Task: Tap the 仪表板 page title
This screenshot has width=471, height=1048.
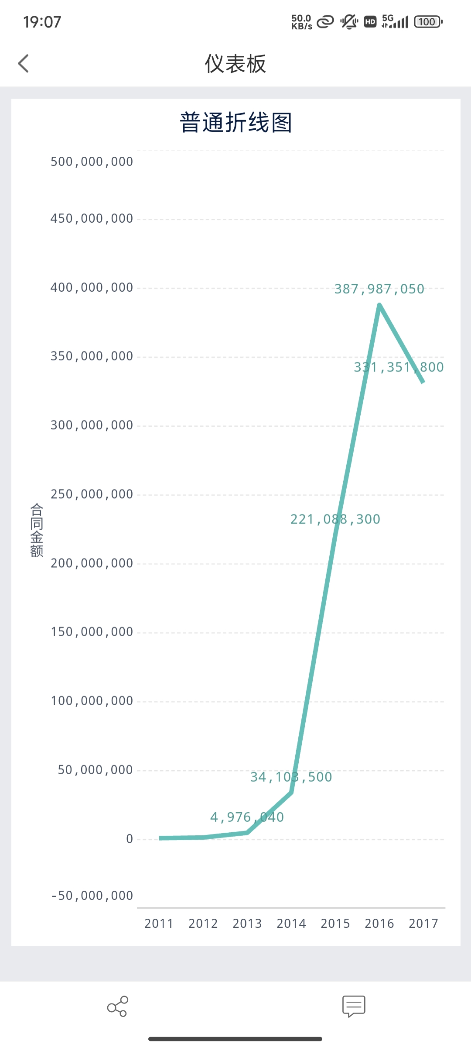Action: (235, 64)
